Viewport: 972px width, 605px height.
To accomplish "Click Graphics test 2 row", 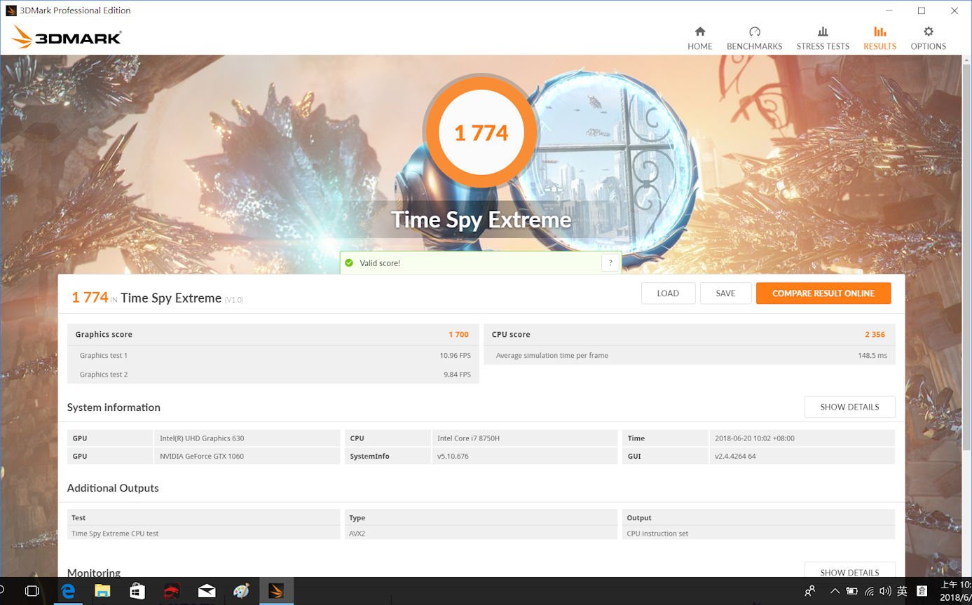I will (273, 374).
